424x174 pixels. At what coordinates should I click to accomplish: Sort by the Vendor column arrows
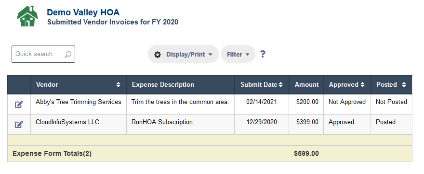click(x=118, y=85)
